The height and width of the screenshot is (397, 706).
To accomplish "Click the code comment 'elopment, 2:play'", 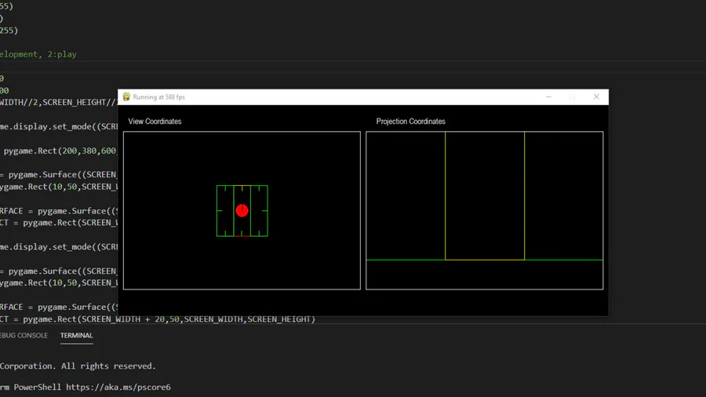I will tap(38, 54).
